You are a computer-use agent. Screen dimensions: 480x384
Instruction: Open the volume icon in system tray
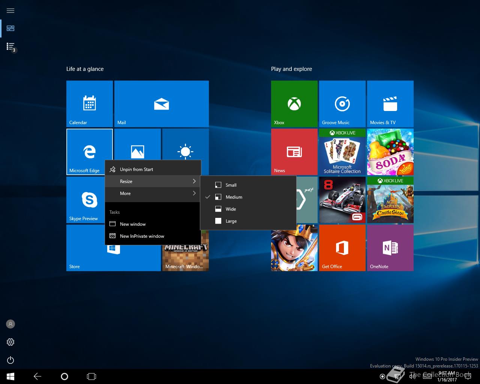click(x=412, y=376)
